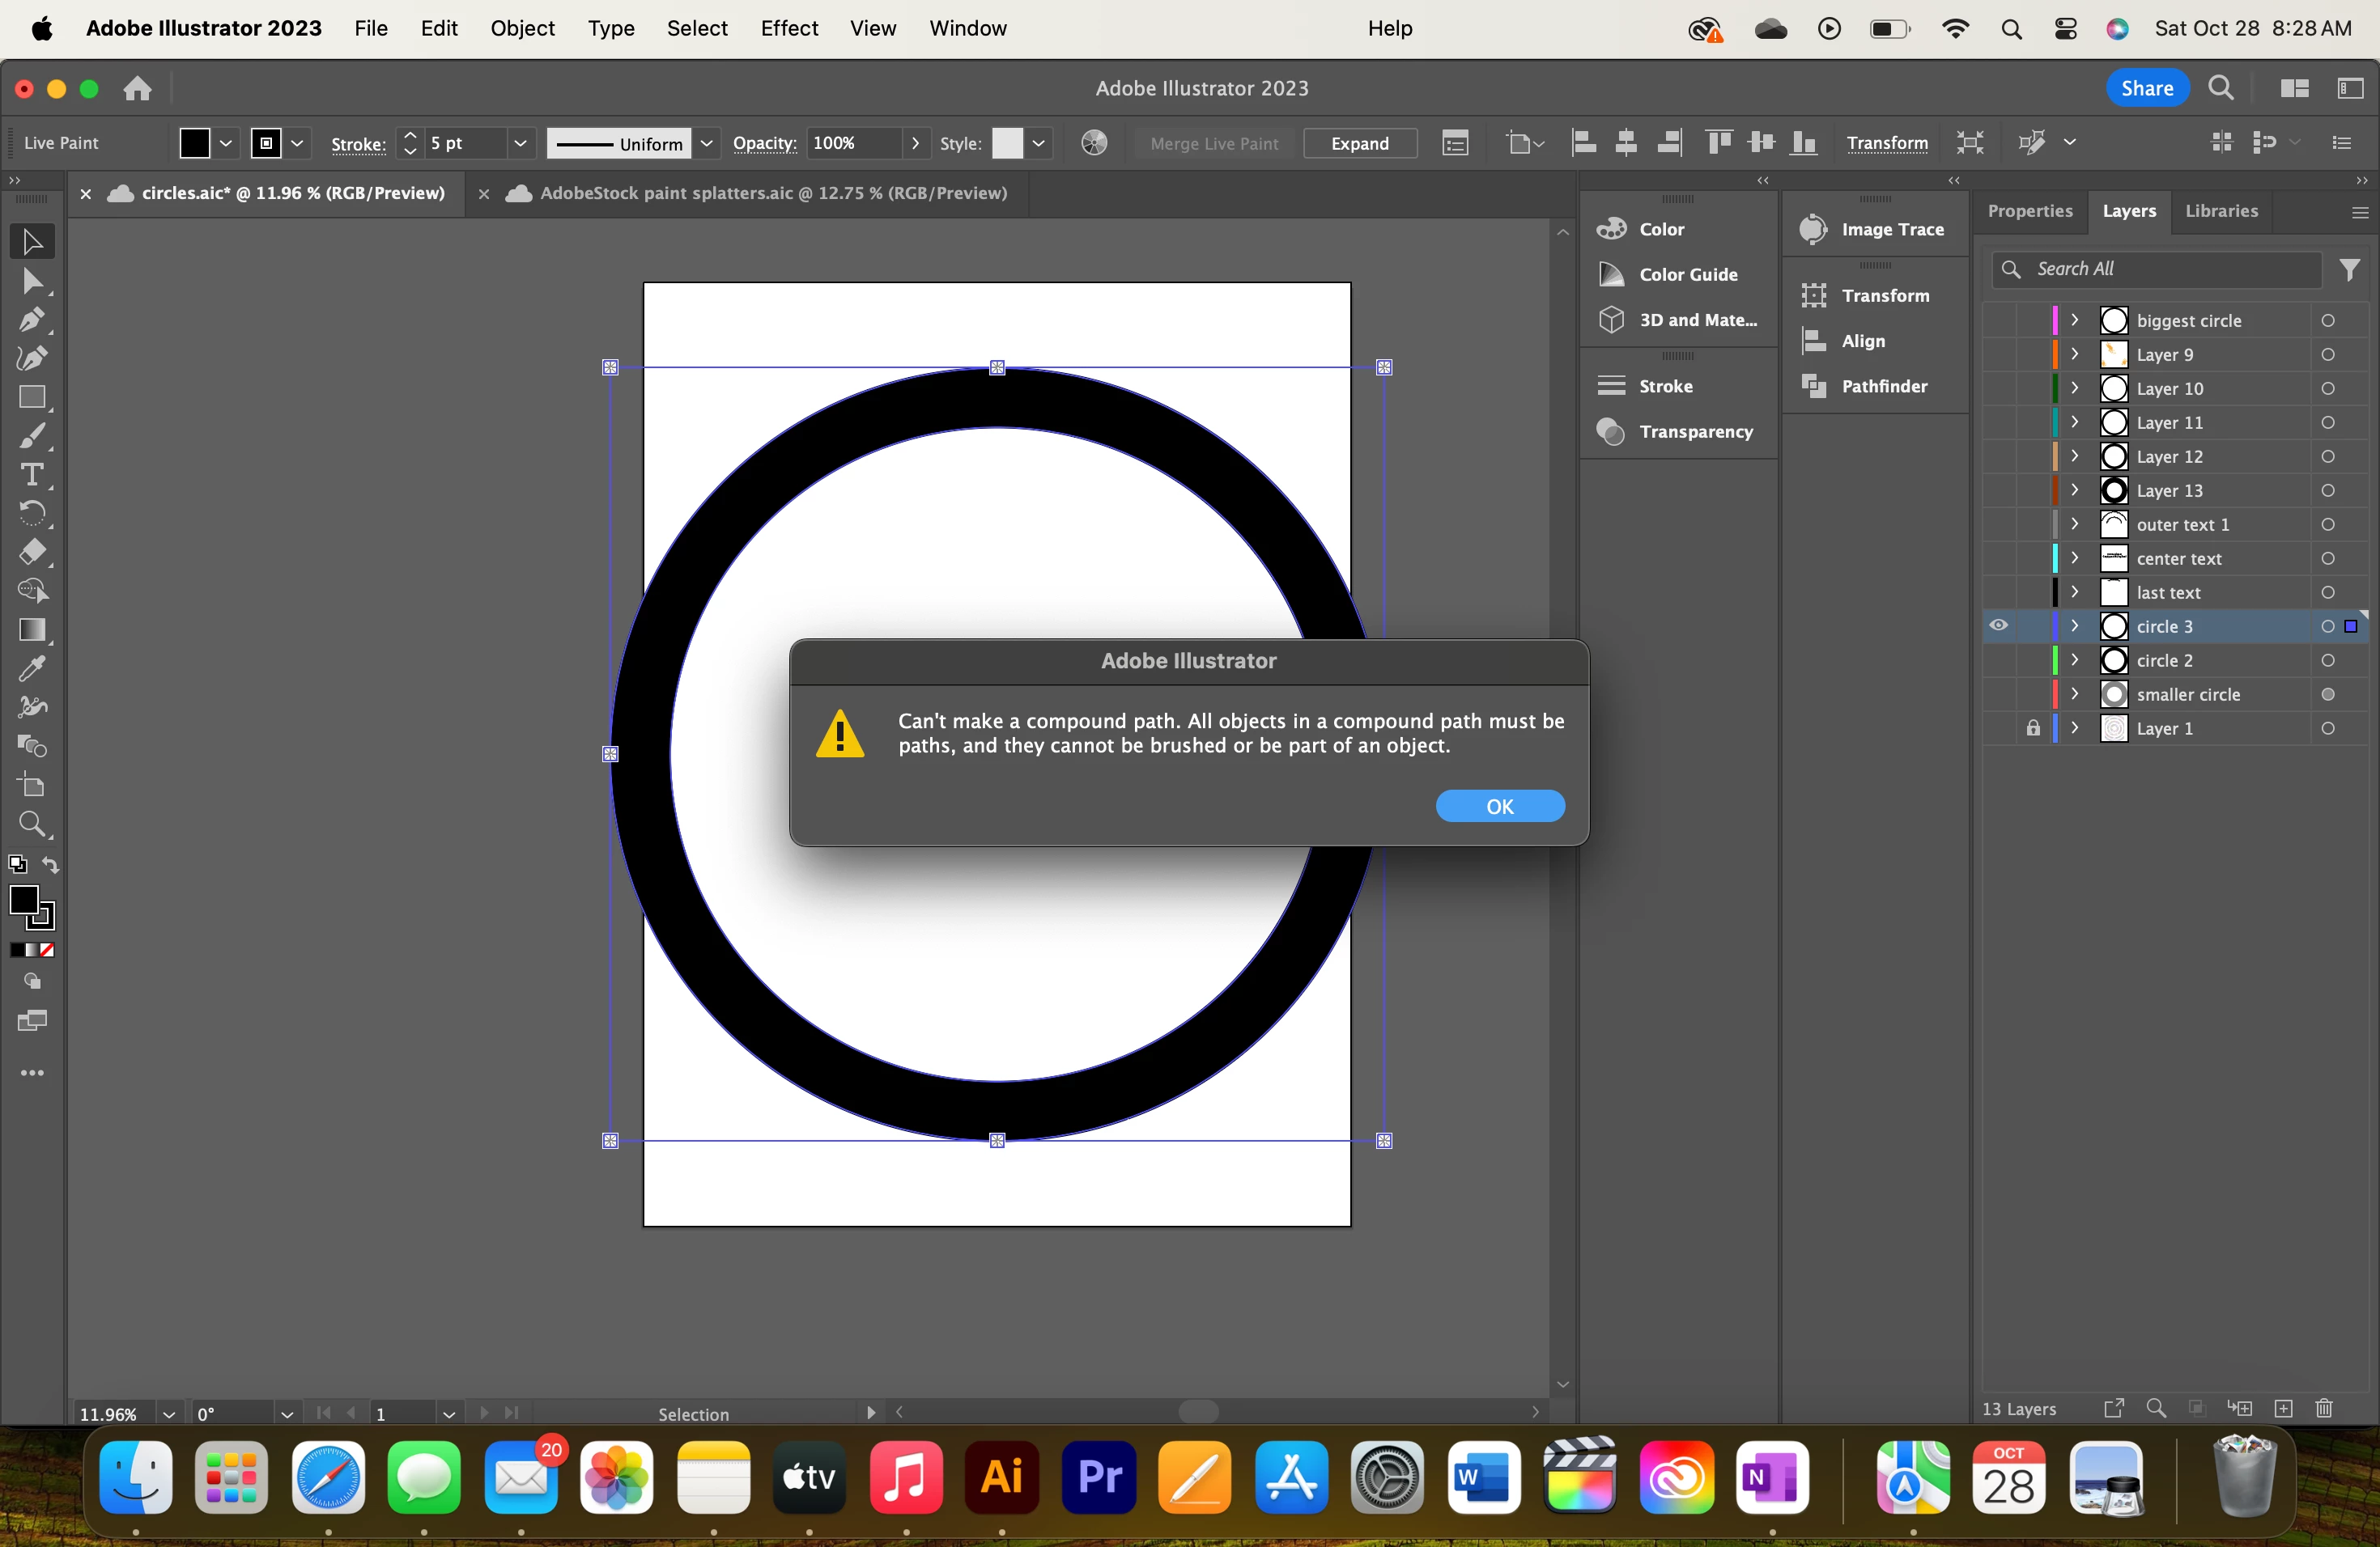Click OK in the warning dialog
This screenshot has height=1547, width=2380.
point(1499,807)
